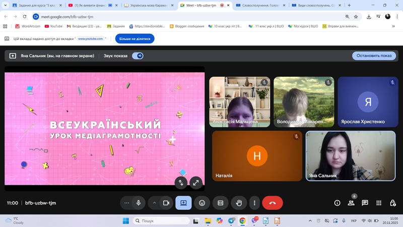
Task: Open audio settings dots beside microphone
Action: coord(126,203)
